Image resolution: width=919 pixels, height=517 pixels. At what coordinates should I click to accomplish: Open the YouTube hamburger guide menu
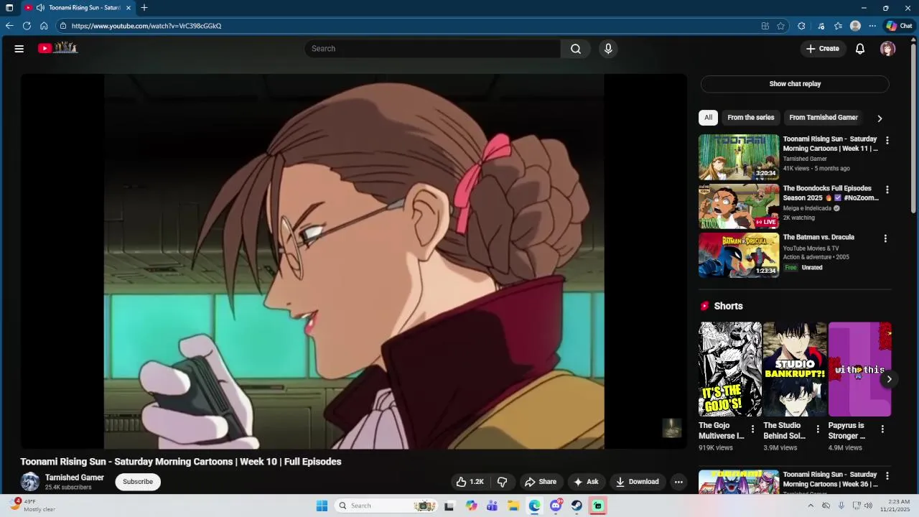tap(19, 49)
